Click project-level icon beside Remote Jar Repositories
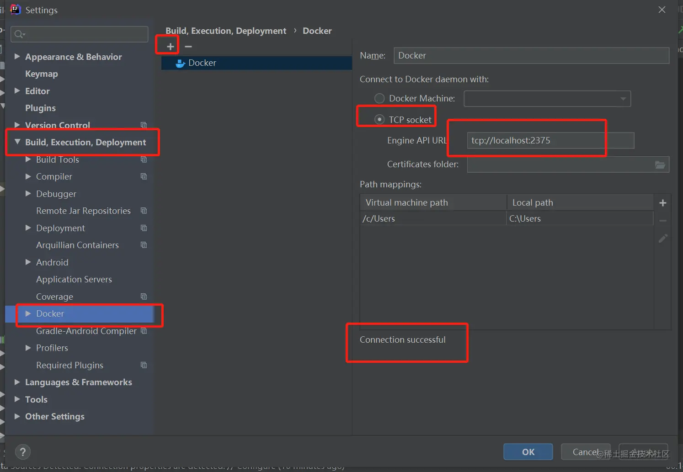Viewport: 683px width, 472px height. [x=144, y=211]
